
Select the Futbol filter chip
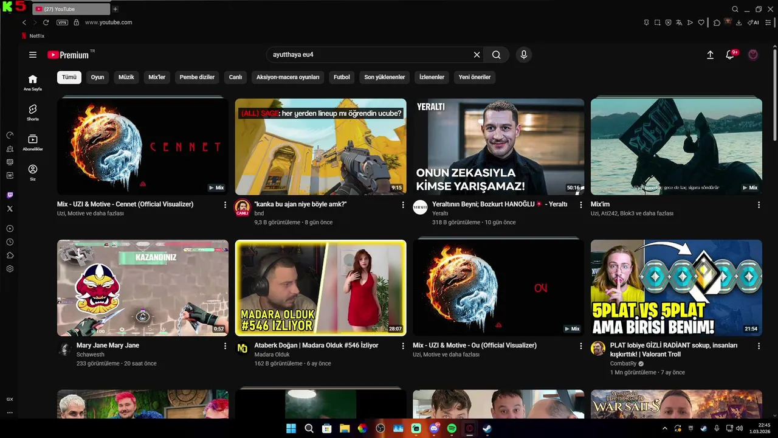pos(342,77)
